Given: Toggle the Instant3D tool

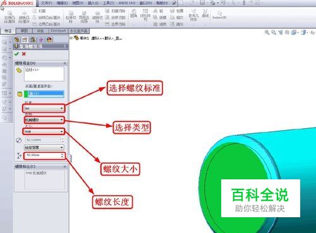Looking at the screenshot, I should pyautogui.click(x=219, y=15).
